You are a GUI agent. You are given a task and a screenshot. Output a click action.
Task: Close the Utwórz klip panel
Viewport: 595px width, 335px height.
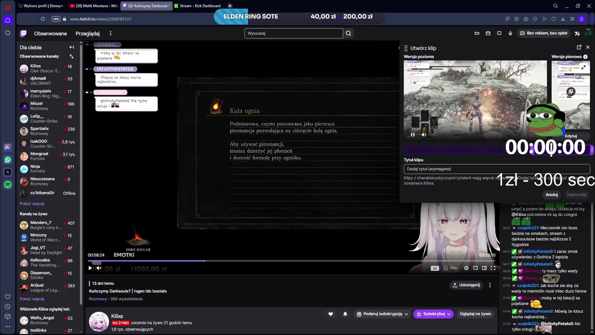click(588, 47)
